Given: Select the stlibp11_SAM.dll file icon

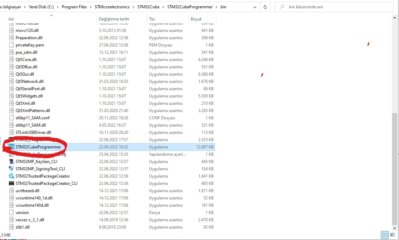Looking at the screenshot, I should 11,125.
